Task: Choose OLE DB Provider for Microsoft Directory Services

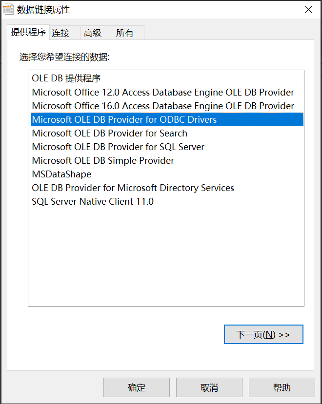Action: (x=133, y=188)
